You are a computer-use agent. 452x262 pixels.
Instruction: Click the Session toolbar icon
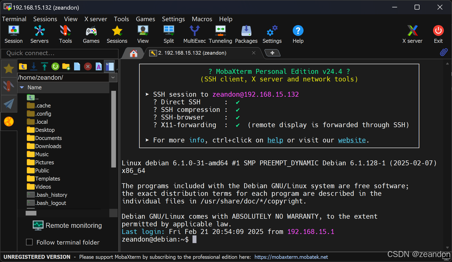[14, 34]
